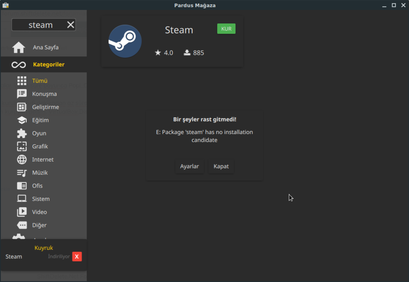The height and width of the screenshot is (282, 409).
Task: Click the Video play icon
Action: 22,212
